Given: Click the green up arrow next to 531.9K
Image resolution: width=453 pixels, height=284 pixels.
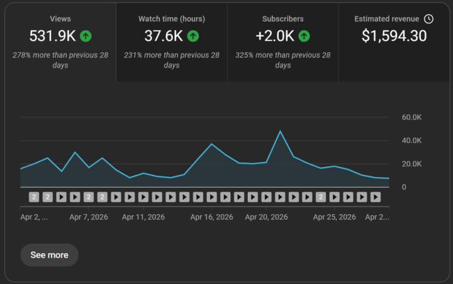Looking at the screenshot, I should (86, 36).
